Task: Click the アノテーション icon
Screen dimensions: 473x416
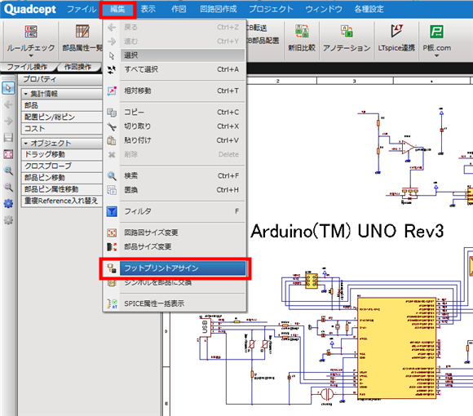Action: click(x=347, y=31)
